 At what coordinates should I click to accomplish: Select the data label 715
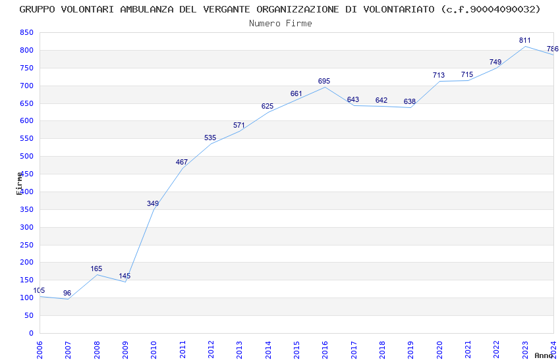point(467,74)
